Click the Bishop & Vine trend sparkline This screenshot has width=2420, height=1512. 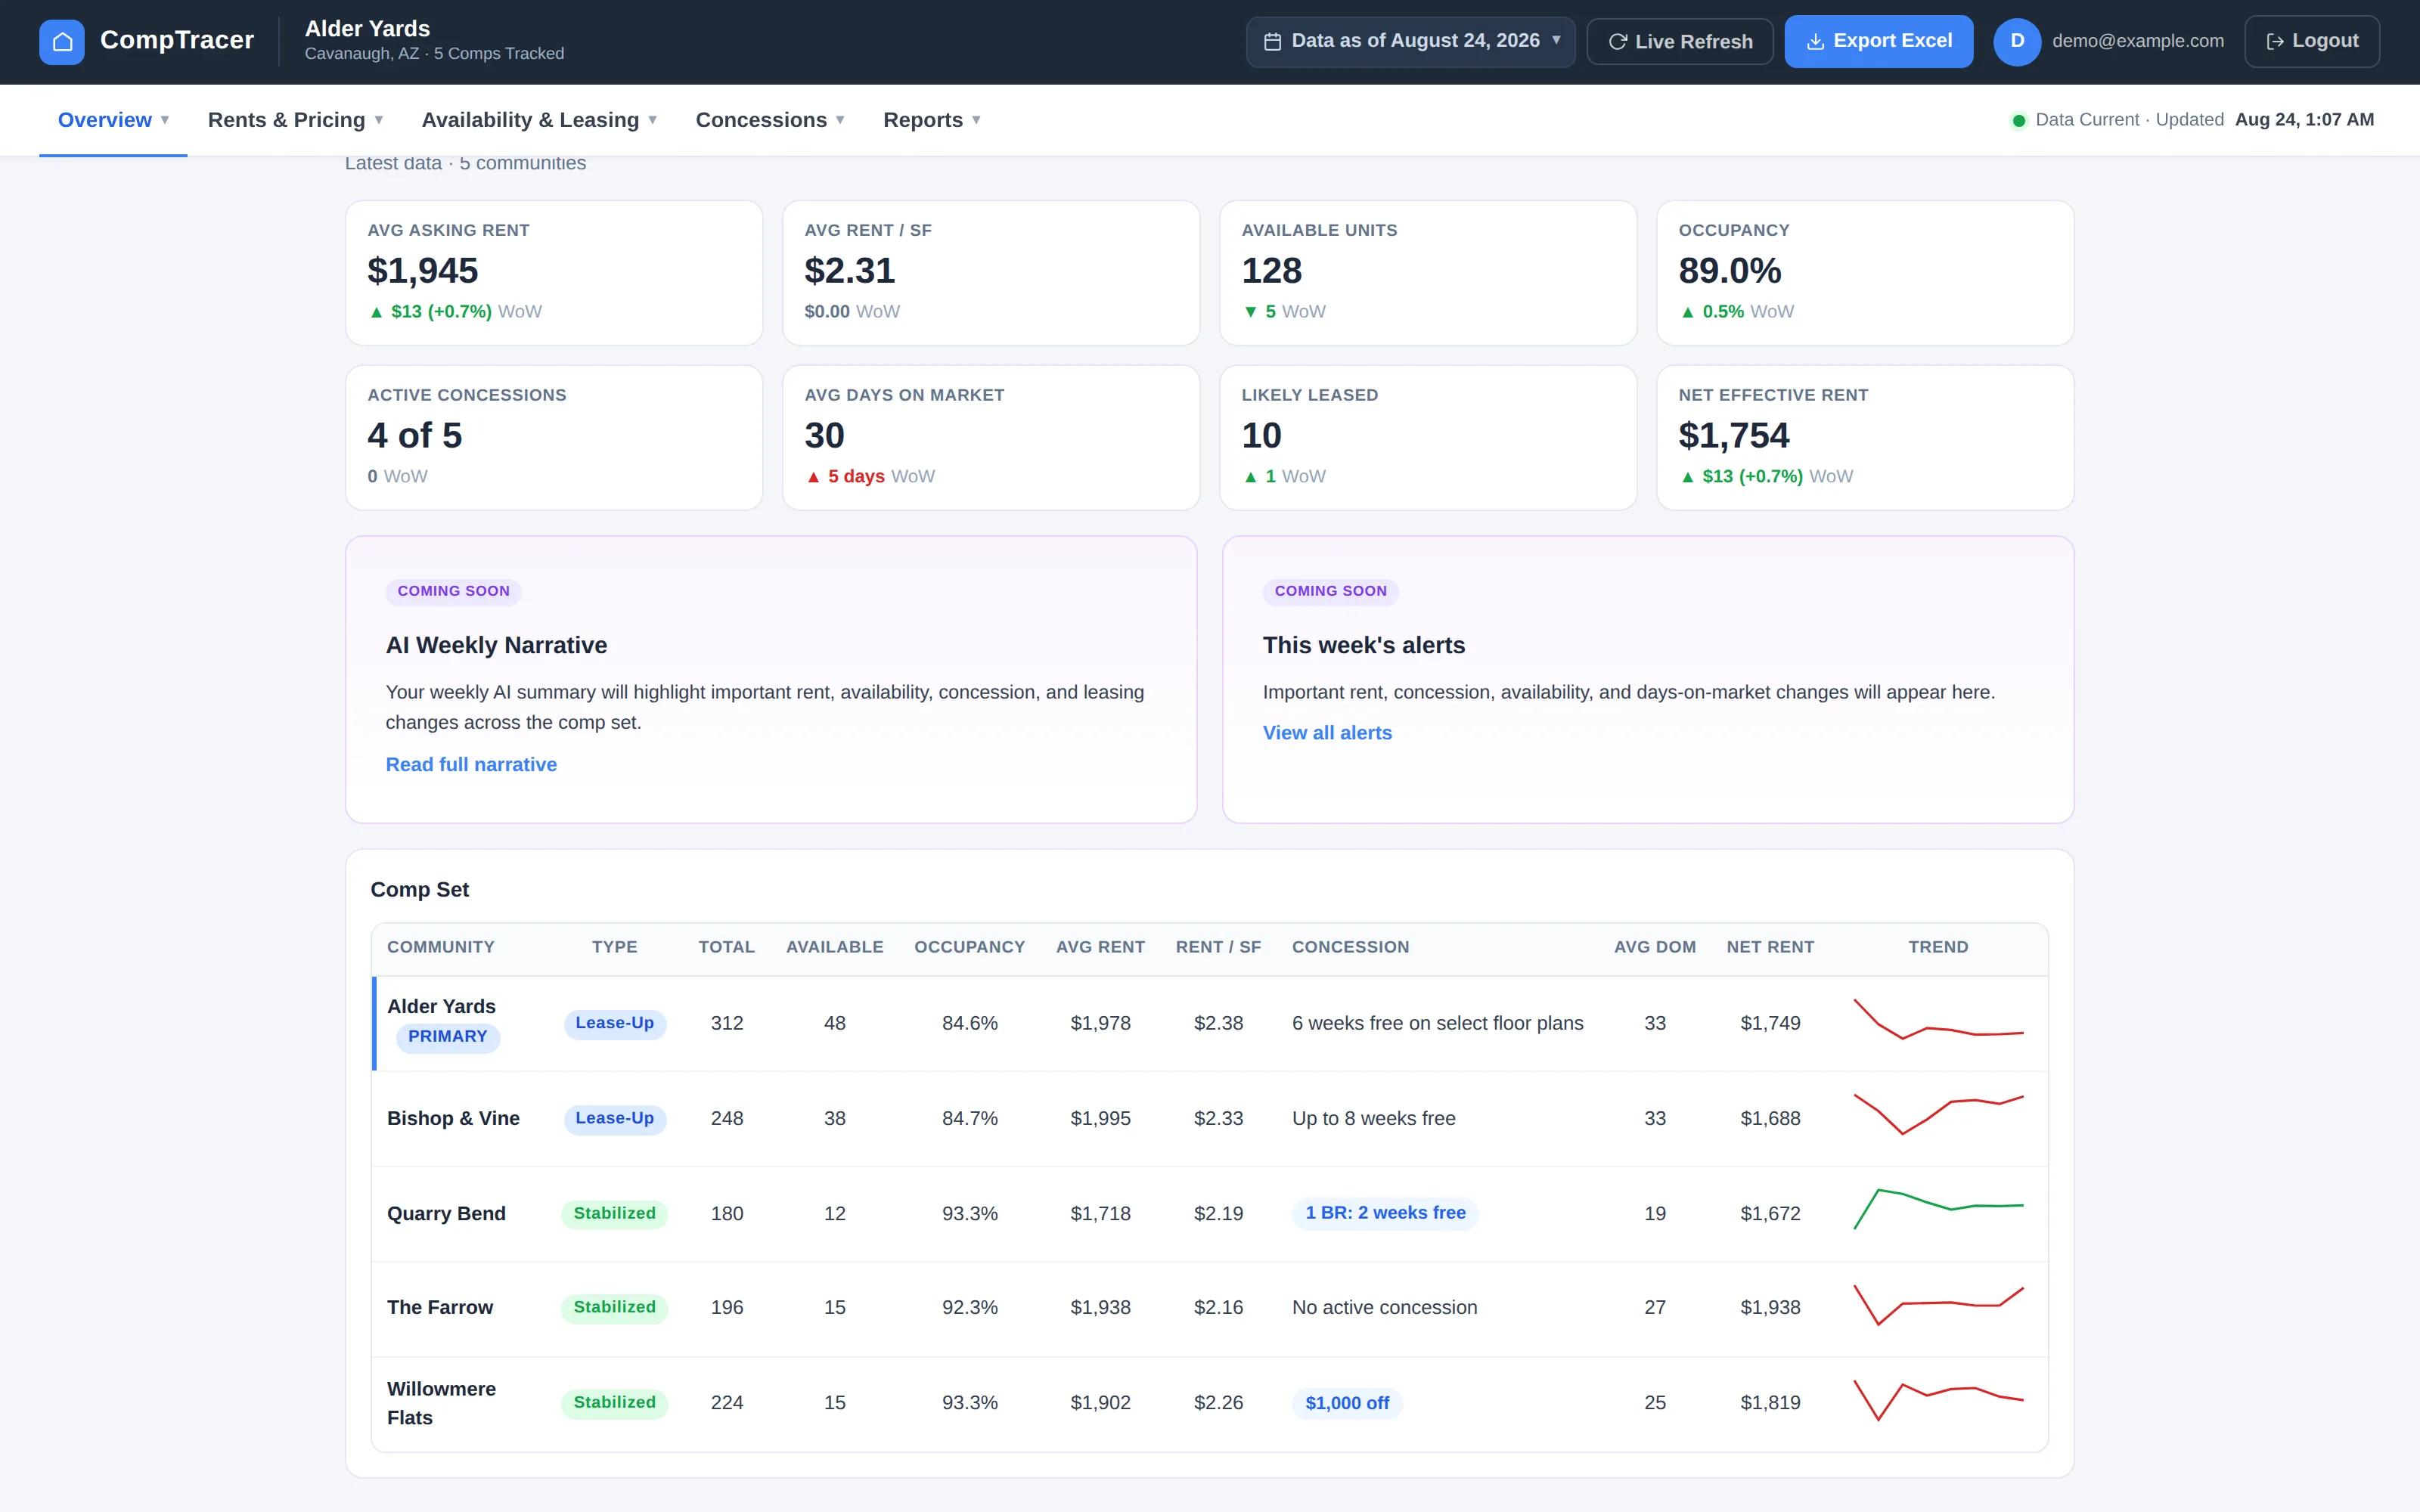pyautogui.click(x=1938, y=1115)
